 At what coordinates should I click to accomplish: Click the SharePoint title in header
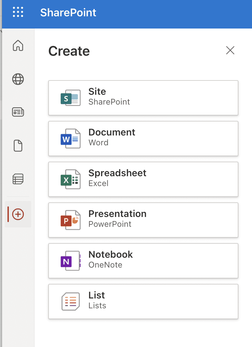coord(68,12)
